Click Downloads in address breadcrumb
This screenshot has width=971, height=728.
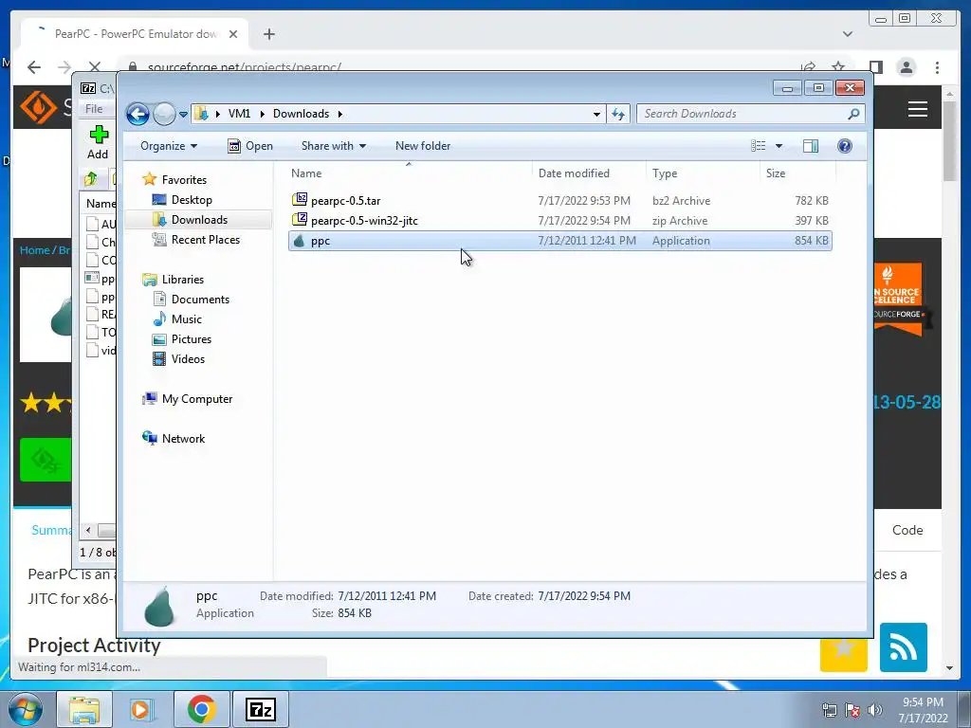click(301, 114)
